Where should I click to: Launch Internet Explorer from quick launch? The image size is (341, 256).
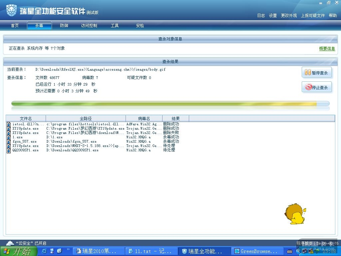[44, 251]
